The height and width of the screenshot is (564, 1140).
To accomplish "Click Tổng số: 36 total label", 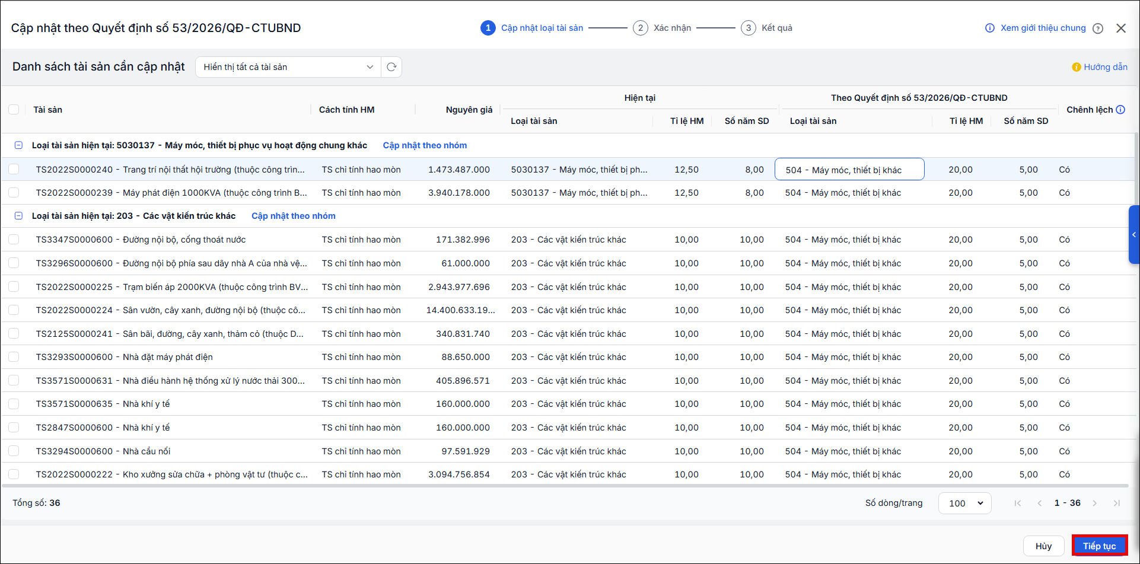I will [x=36, y=503].
